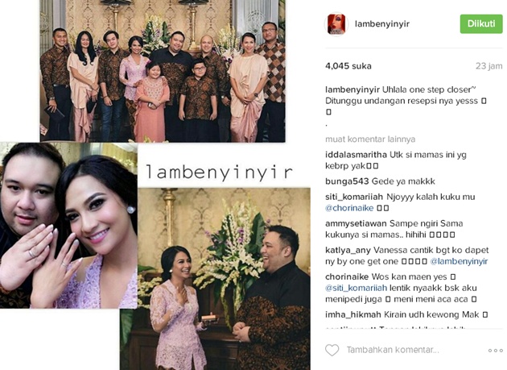This screenshot has width=507, height=370.
Task: Open commenter imha_hikmah's profile
Action: [353, 314]
